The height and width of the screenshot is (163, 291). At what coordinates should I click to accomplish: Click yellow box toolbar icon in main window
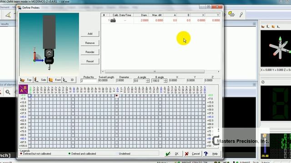point(231,14)
